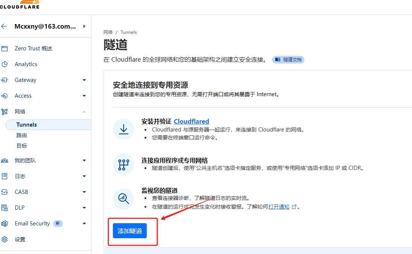
Task: Expand the Access menu chevron
Action: [84, 96]
